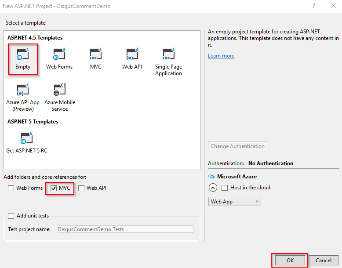Click Get ASP.NET 5 RC template icon
This screenshot has height=268, width=342.
26,138
